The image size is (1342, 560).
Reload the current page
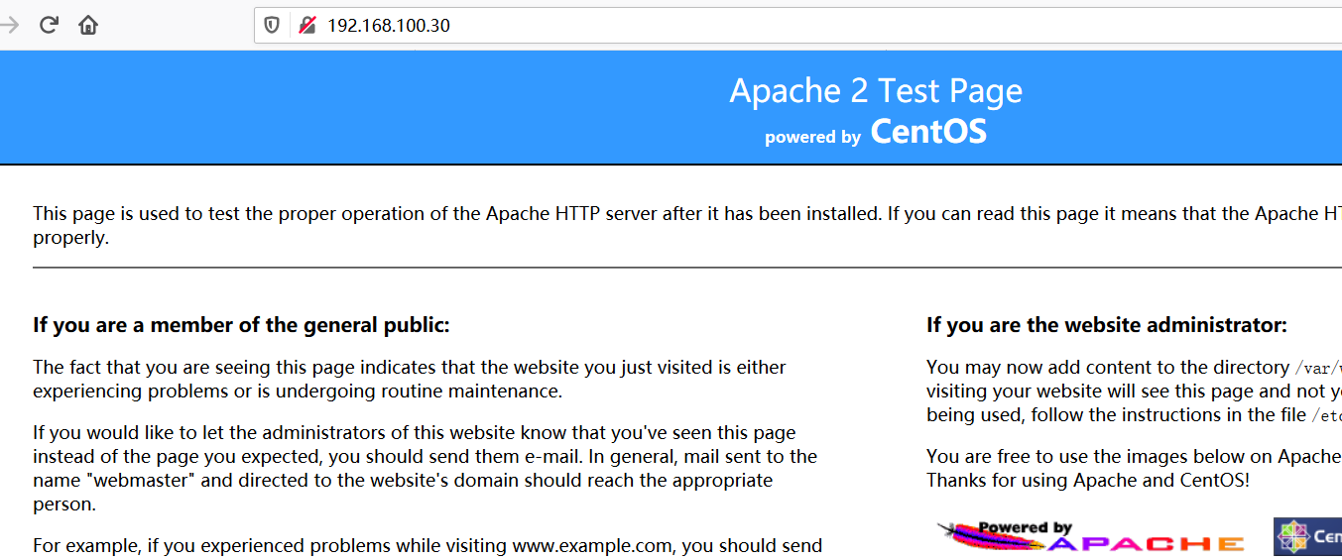pos(49,25)
